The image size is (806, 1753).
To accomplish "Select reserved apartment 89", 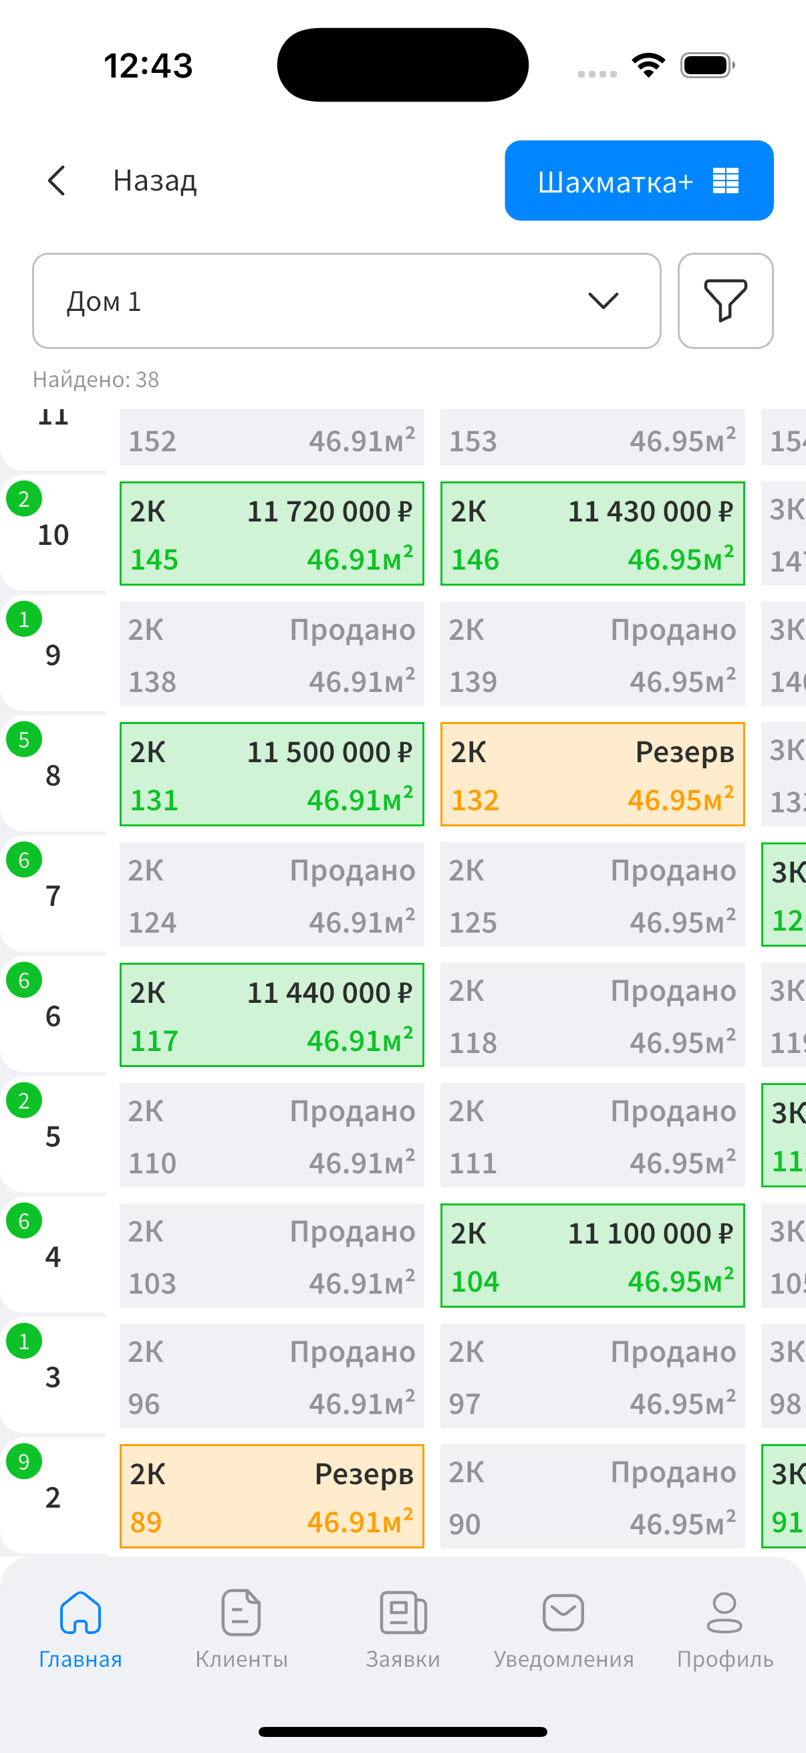I will (271, 1496).
